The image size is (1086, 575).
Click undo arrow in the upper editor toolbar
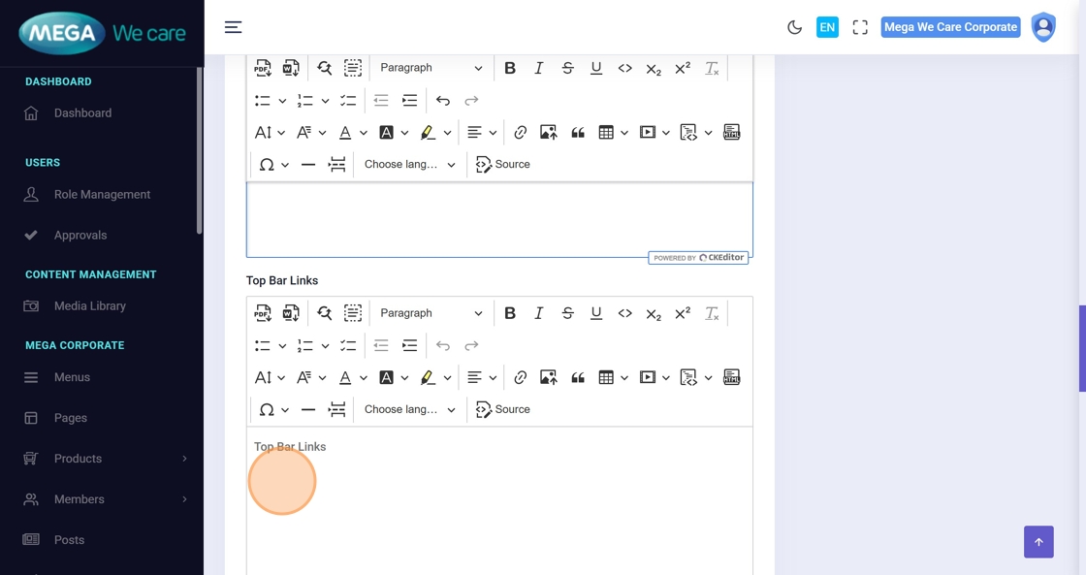443,100
